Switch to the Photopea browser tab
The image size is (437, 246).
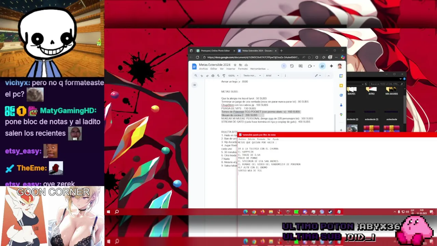(x=215, y=51)
